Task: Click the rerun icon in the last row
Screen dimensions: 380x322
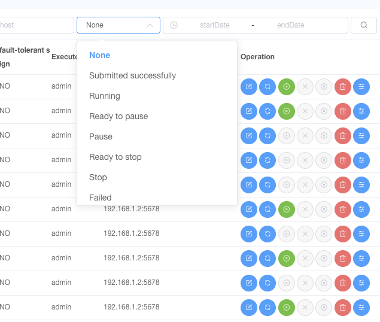Action: click(267, 307)
